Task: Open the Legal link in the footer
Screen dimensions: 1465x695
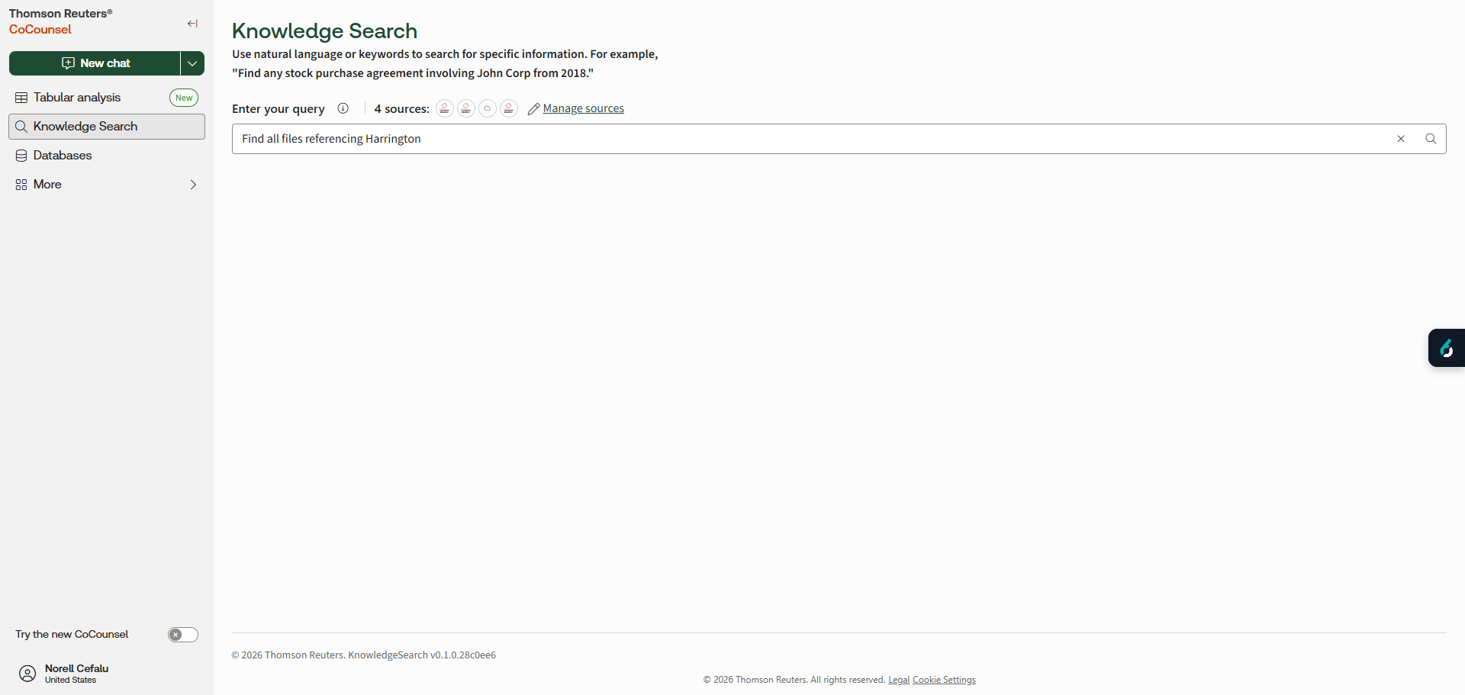Action: point(899,680)
